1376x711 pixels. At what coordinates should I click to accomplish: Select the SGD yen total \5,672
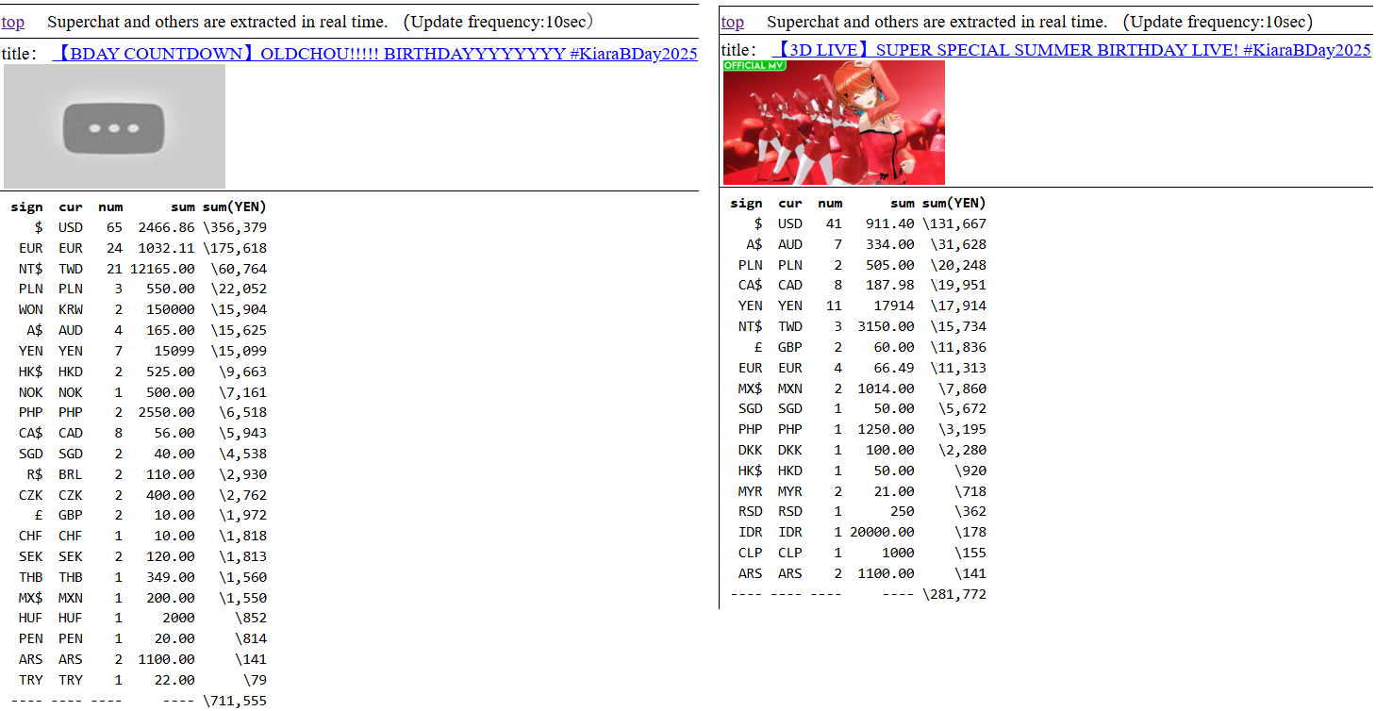pyautogui.click(x=962, y=408)
